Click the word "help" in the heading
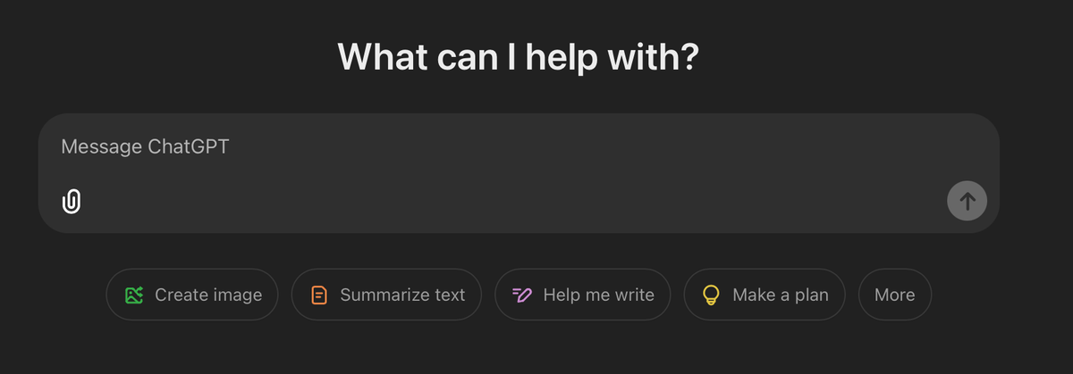1073x374 pixels. pos(562,57)
